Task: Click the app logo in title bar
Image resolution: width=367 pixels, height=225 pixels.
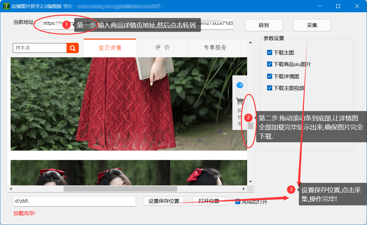Action: (6, 6)
